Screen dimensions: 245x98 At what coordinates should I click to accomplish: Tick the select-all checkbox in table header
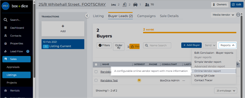pyautogui.click(x=96, y=64)
